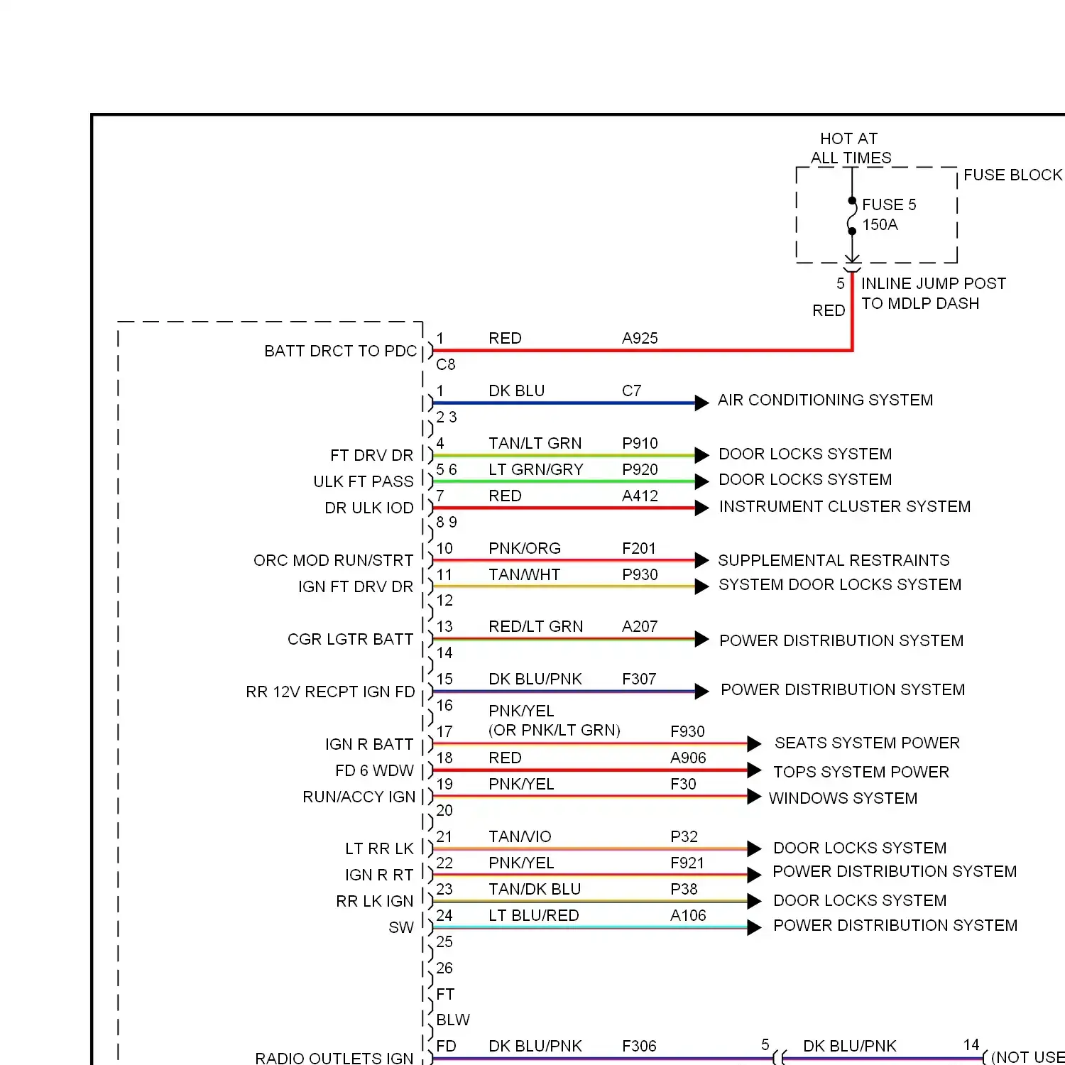The width and height of the screenshot is (1065, 1065).
Task: Click circuit code A207
Action: (640, 626)
